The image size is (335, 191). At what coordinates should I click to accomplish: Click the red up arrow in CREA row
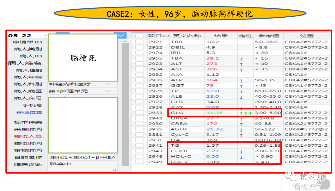coord(241,124)
